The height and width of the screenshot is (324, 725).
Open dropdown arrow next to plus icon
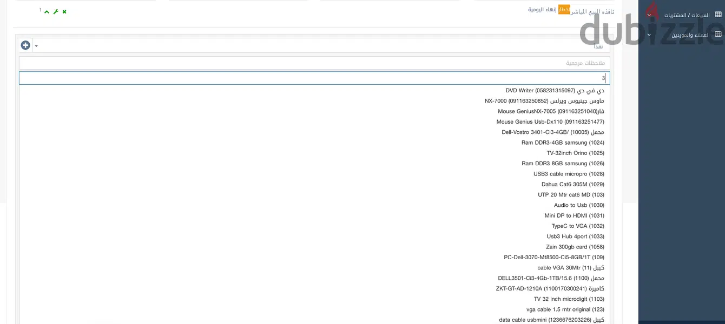pyautogui.click(x=36, y=46)
